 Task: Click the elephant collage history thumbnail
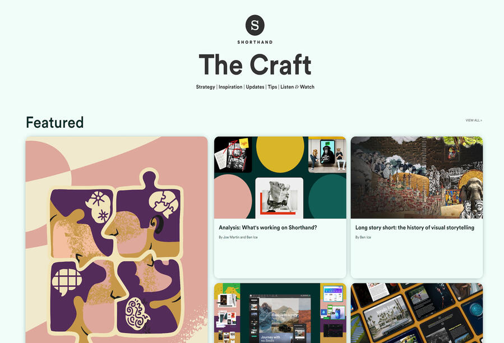point(417,178)
